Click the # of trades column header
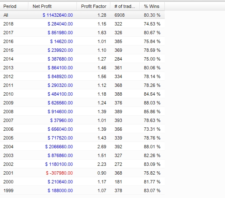Screen dimensions: 225x198 (x=125, y=6)
